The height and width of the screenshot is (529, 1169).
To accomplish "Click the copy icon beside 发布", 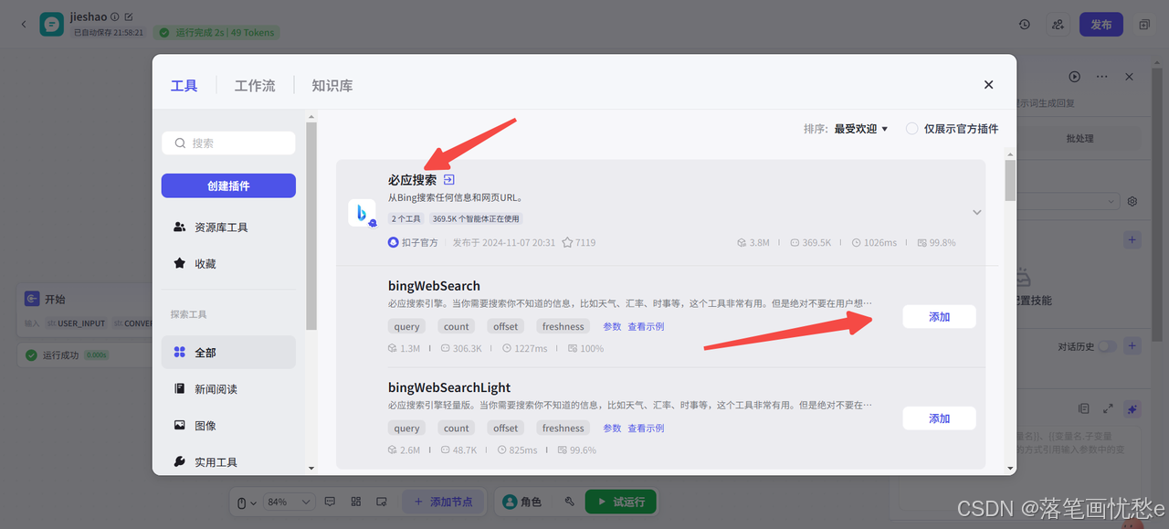I will click(1144, 25).
